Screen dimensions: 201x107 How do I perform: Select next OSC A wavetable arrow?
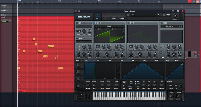coord(124,26)
